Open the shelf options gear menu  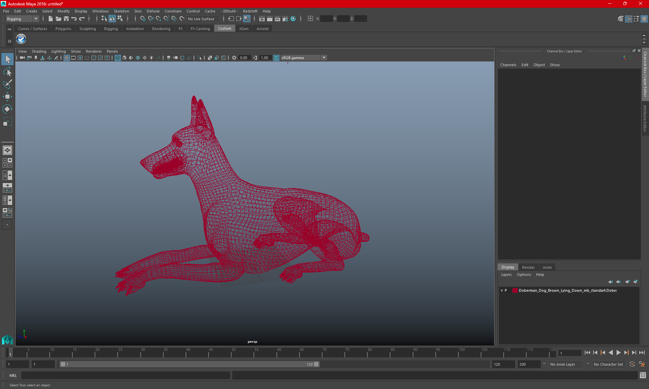pos(9,41)
